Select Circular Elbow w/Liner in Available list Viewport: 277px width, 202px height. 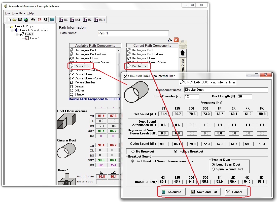88,78
